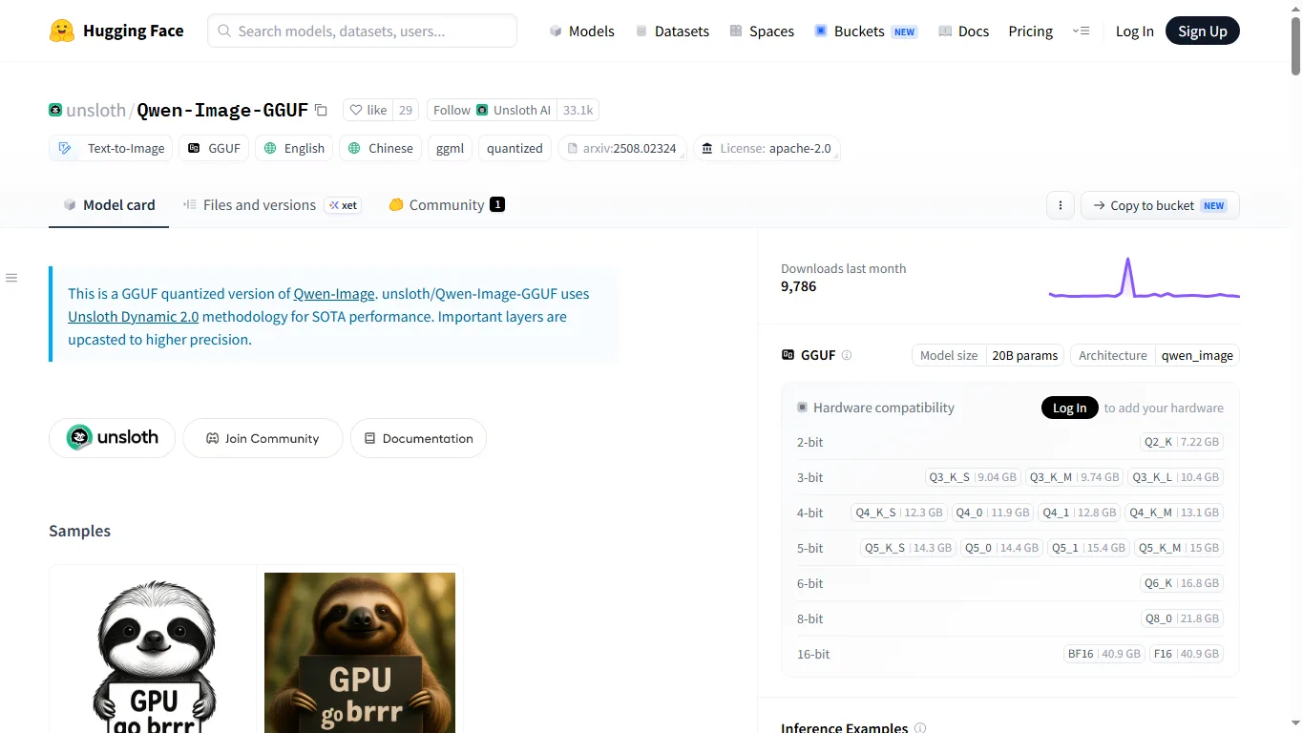Focus the search models input field
Screen dimensions: 1303x733
(362, 31)
